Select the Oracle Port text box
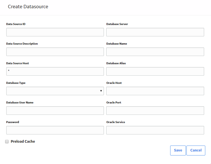 155,111
